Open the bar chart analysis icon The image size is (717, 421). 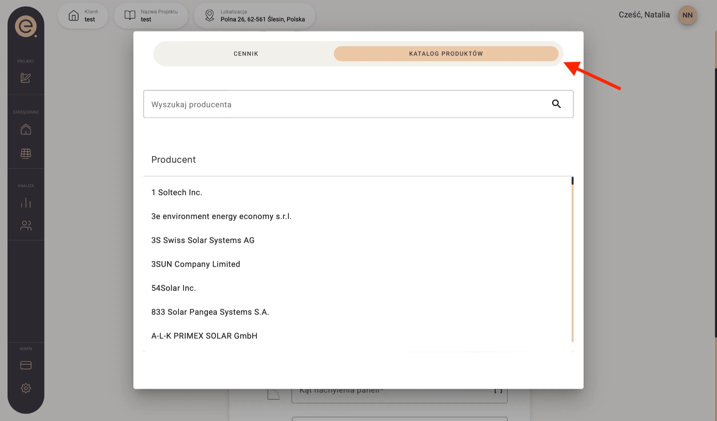click(x=26, y=203)
